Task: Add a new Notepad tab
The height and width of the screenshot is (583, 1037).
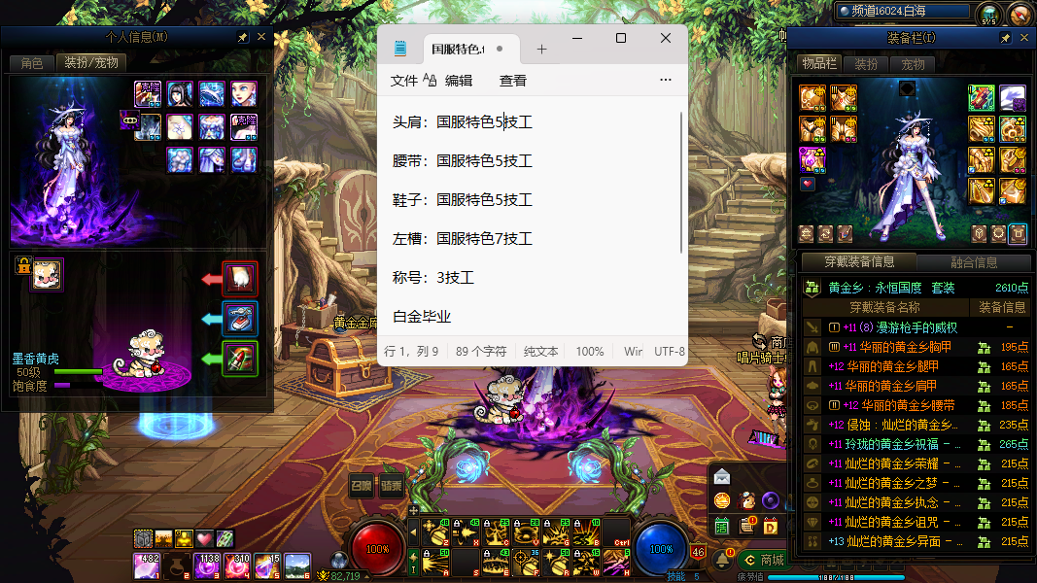Action: pos(542,50)
